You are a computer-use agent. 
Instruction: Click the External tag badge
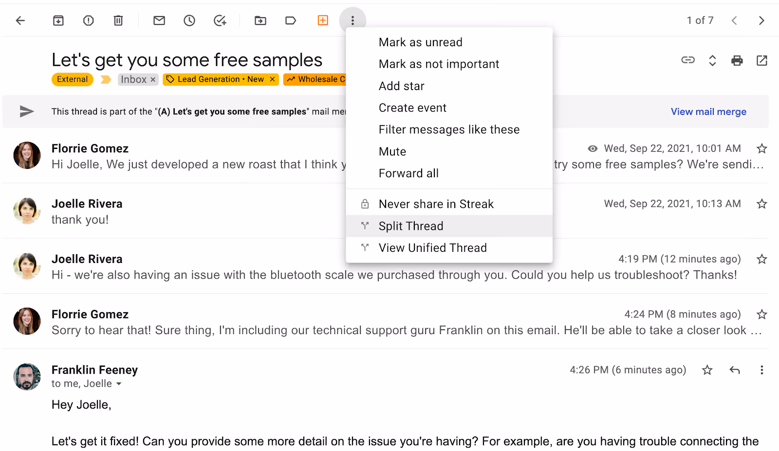(x=73, y=79)
